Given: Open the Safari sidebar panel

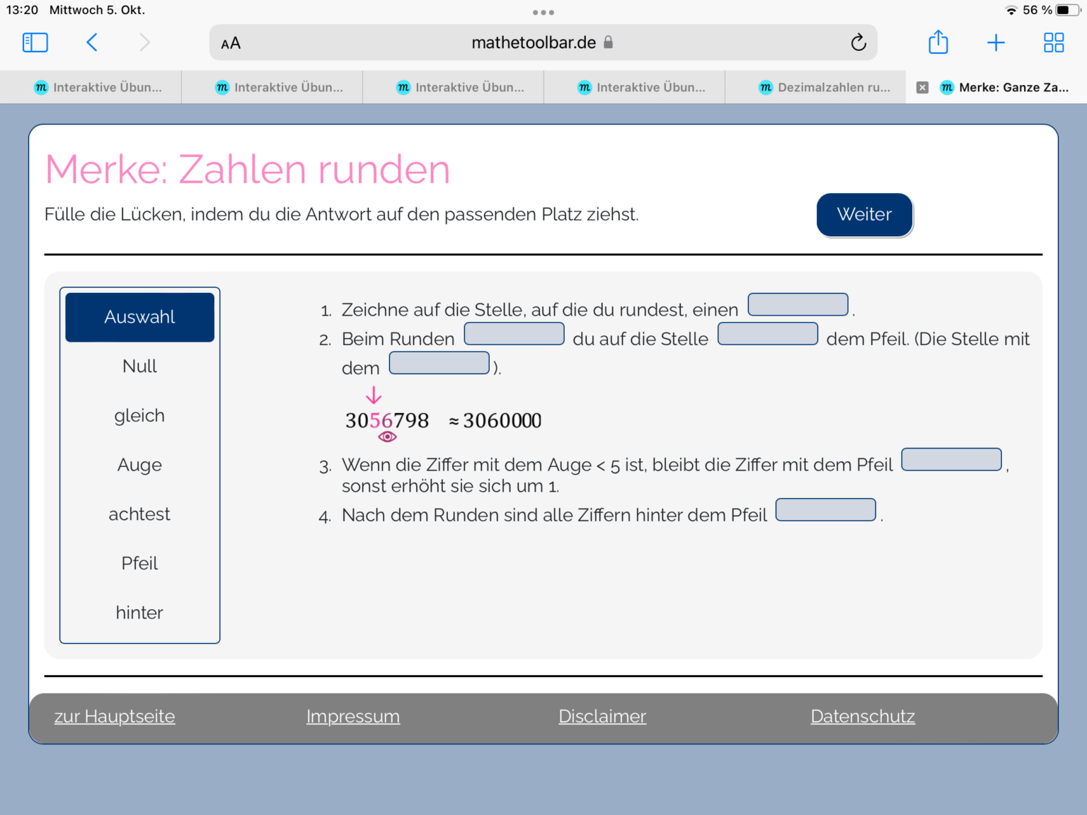Looking at the screenshot, I should [35, 42].
